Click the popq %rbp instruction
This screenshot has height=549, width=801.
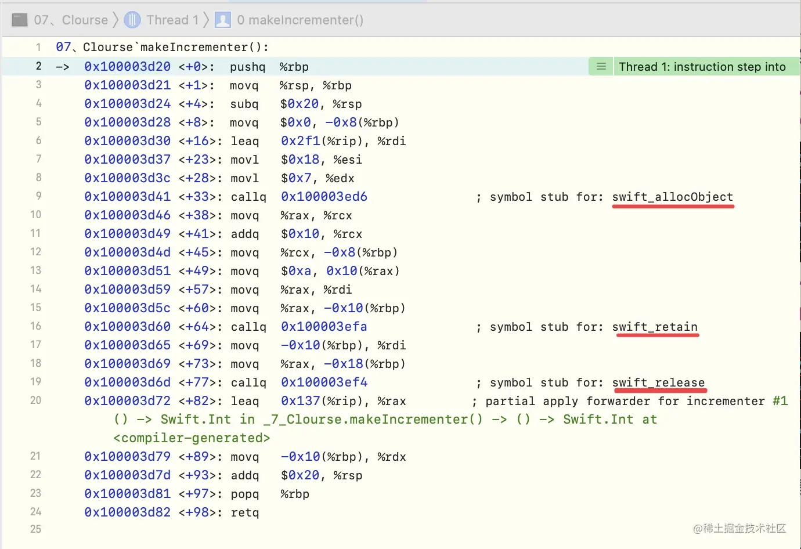click(270, 494)
